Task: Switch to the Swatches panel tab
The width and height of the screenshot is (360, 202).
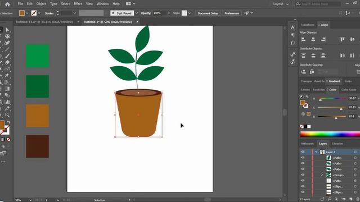Action: (x=318, y=90)
